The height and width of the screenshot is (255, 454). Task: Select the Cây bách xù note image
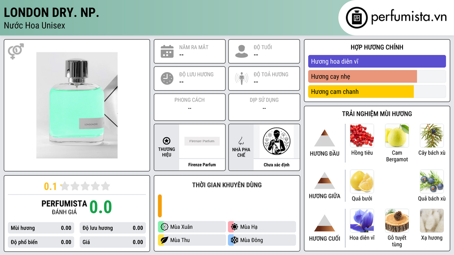(432, 135)
